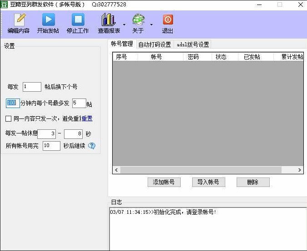Click the 关于 about icon
This screenshot has width=307, height=251.
pyautogui.click(x=139, y=20)
